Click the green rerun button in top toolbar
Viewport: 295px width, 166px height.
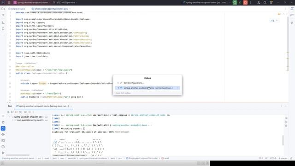tap(235, 3)
